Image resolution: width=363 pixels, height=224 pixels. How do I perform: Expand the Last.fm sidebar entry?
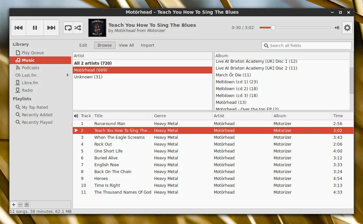coord(68,75)
